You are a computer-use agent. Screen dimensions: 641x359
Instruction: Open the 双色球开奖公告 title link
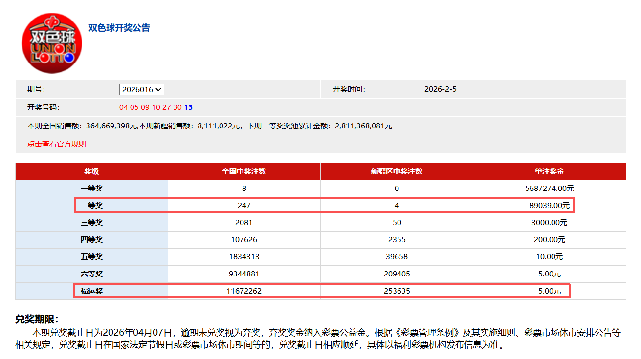(119, 28)
